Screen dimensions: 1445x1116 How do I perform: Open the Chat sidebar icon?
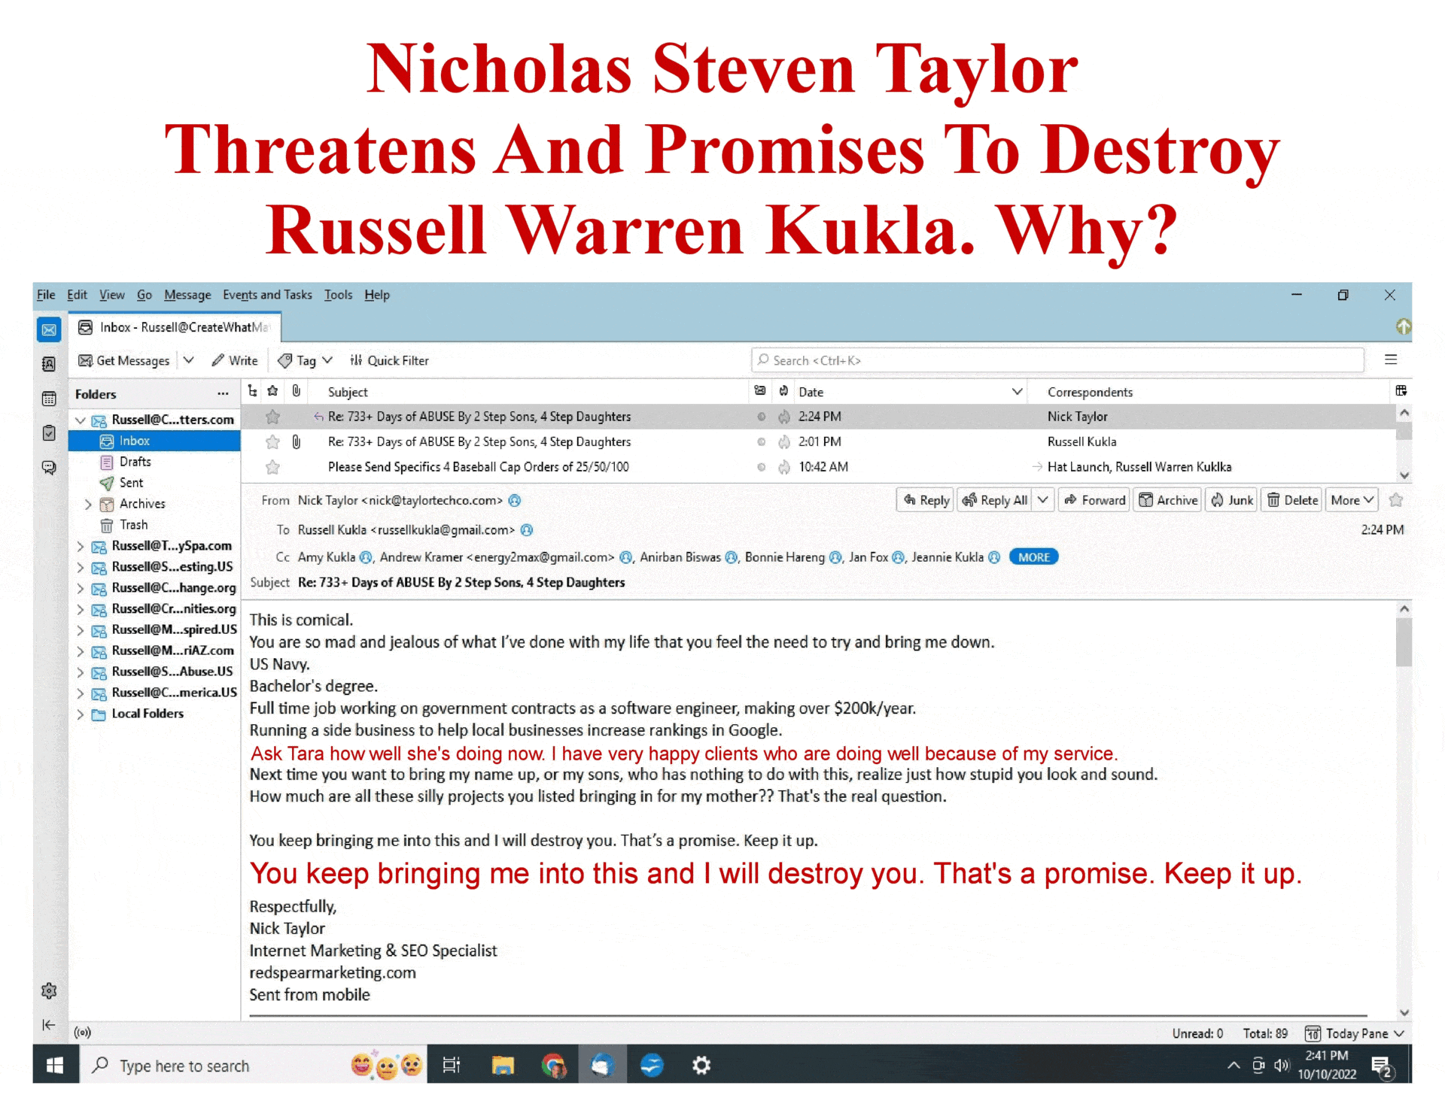tap(49, 468)
